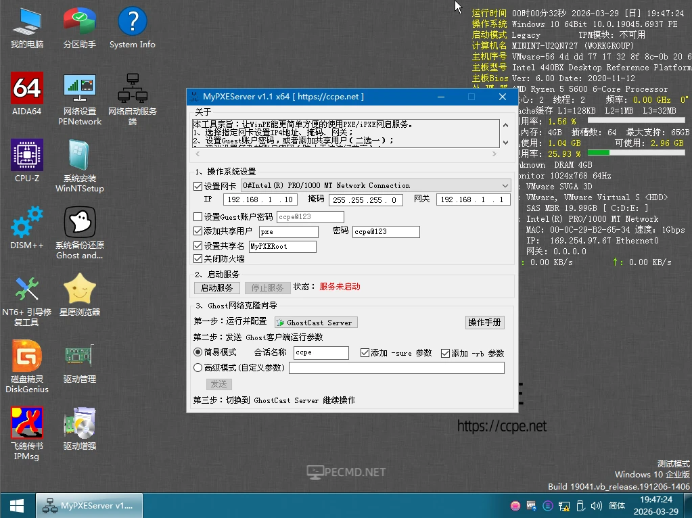Open CPU-Z from the desktop

coord(26,156)
